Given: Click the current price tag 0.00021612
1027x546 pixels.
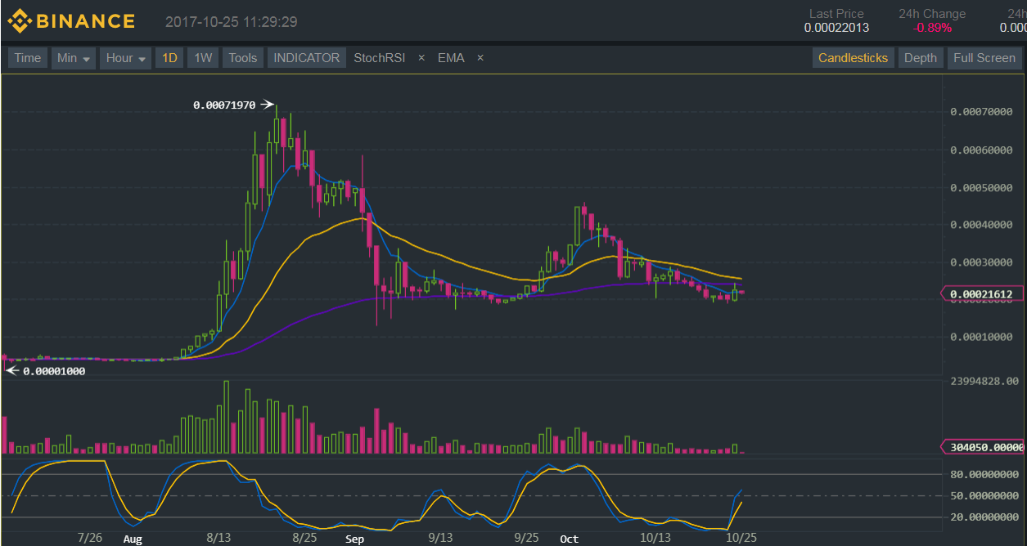Looking at the screenshot, I should [x=984, y=294].
